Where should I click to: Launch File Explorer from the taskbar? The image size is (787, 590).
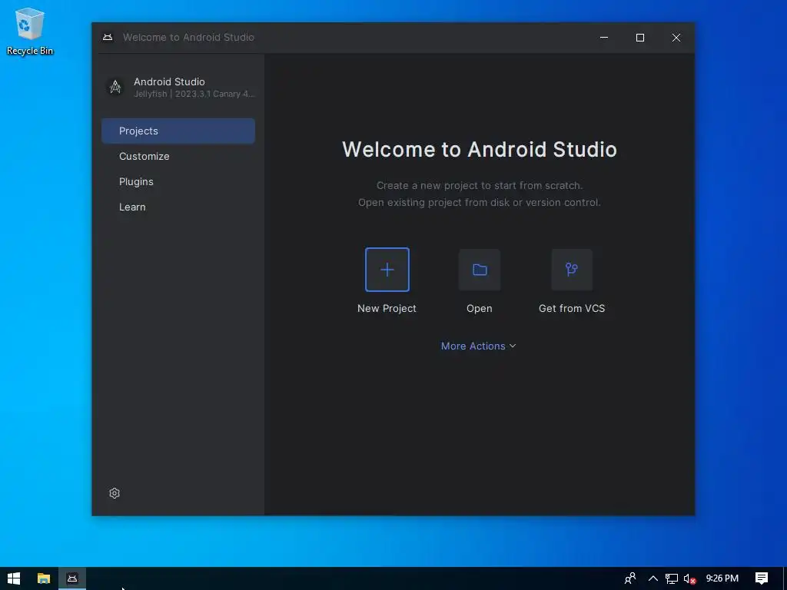(44, 578)
